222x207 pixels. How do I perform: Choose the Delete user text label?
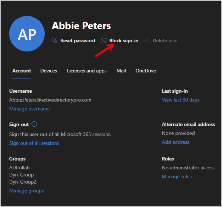point(165,40)
